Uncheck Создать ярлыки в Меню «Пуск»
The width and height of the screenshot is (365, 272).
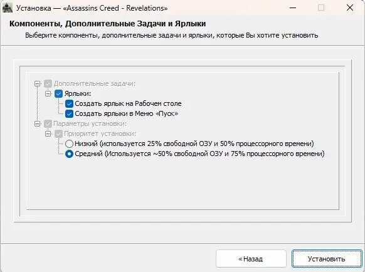tap(69, 114)
